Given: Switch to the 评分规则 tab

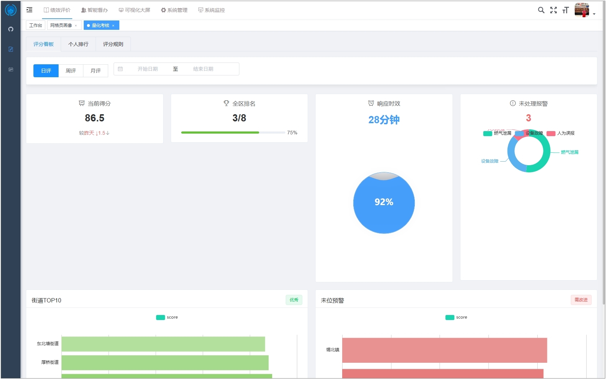Looking at the screenshot, I should point(113,44).
